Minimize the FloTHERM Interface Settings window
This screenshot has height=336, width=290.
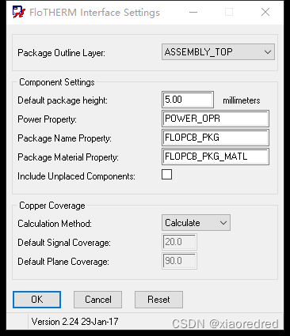(193, 12)
